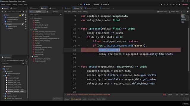190x106 pixels.
Task: Expand the scenes folder in FileSystem
Action: pos(4,94)
